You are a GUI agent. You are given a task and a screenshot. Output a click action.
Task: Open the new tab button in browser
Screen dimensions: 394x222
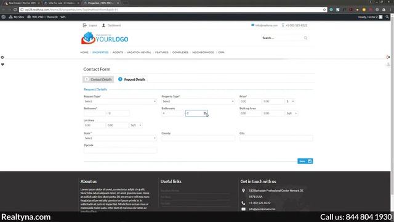click(125, 3)
